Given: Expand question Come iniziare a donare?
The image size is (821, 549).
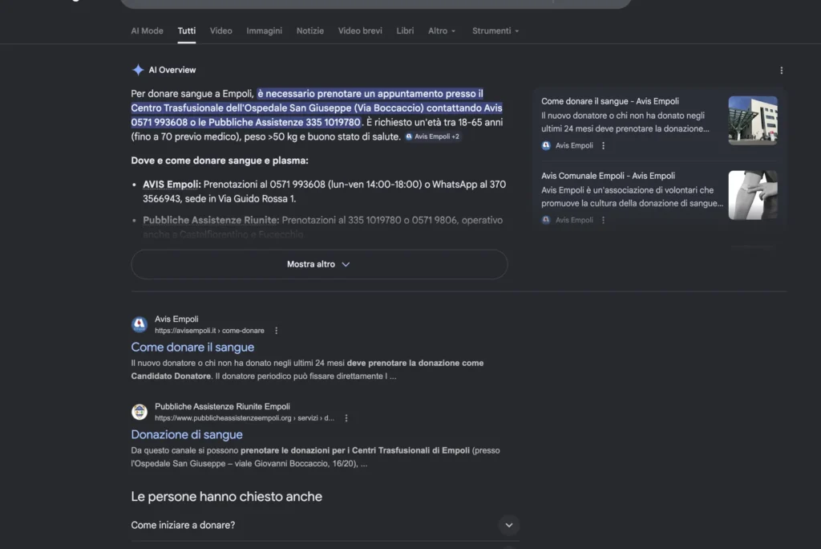Looking at the screenshot, I should pos(325,526).
